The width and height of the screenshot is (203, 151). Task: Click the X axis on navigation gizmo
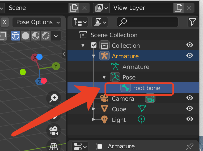(x=35, y=57)
